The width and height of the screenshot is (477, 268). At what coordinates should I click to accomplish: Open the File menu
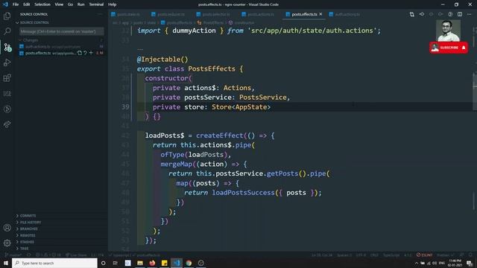[x=16, y=4]
